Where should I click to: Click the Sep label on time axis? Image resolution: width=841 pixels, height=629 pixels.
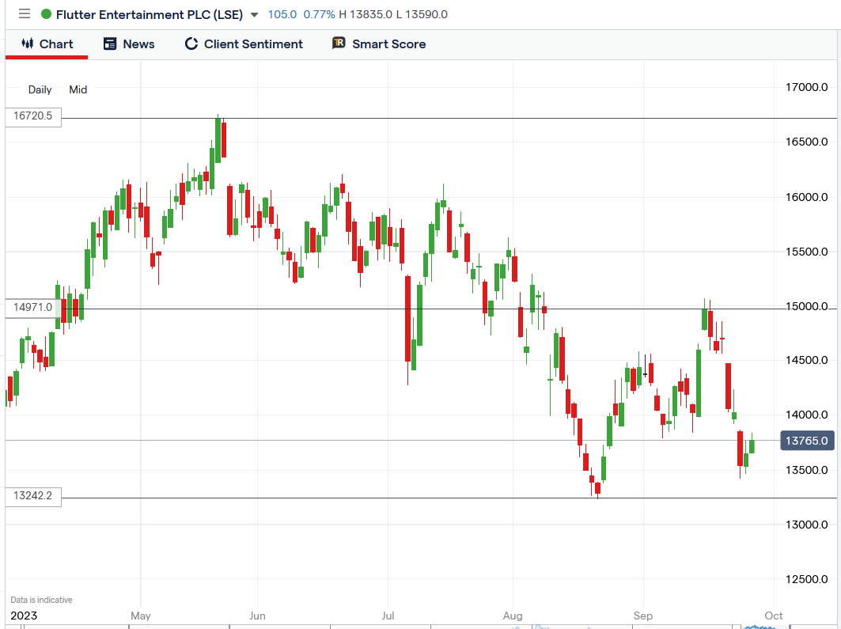[643, 616]
